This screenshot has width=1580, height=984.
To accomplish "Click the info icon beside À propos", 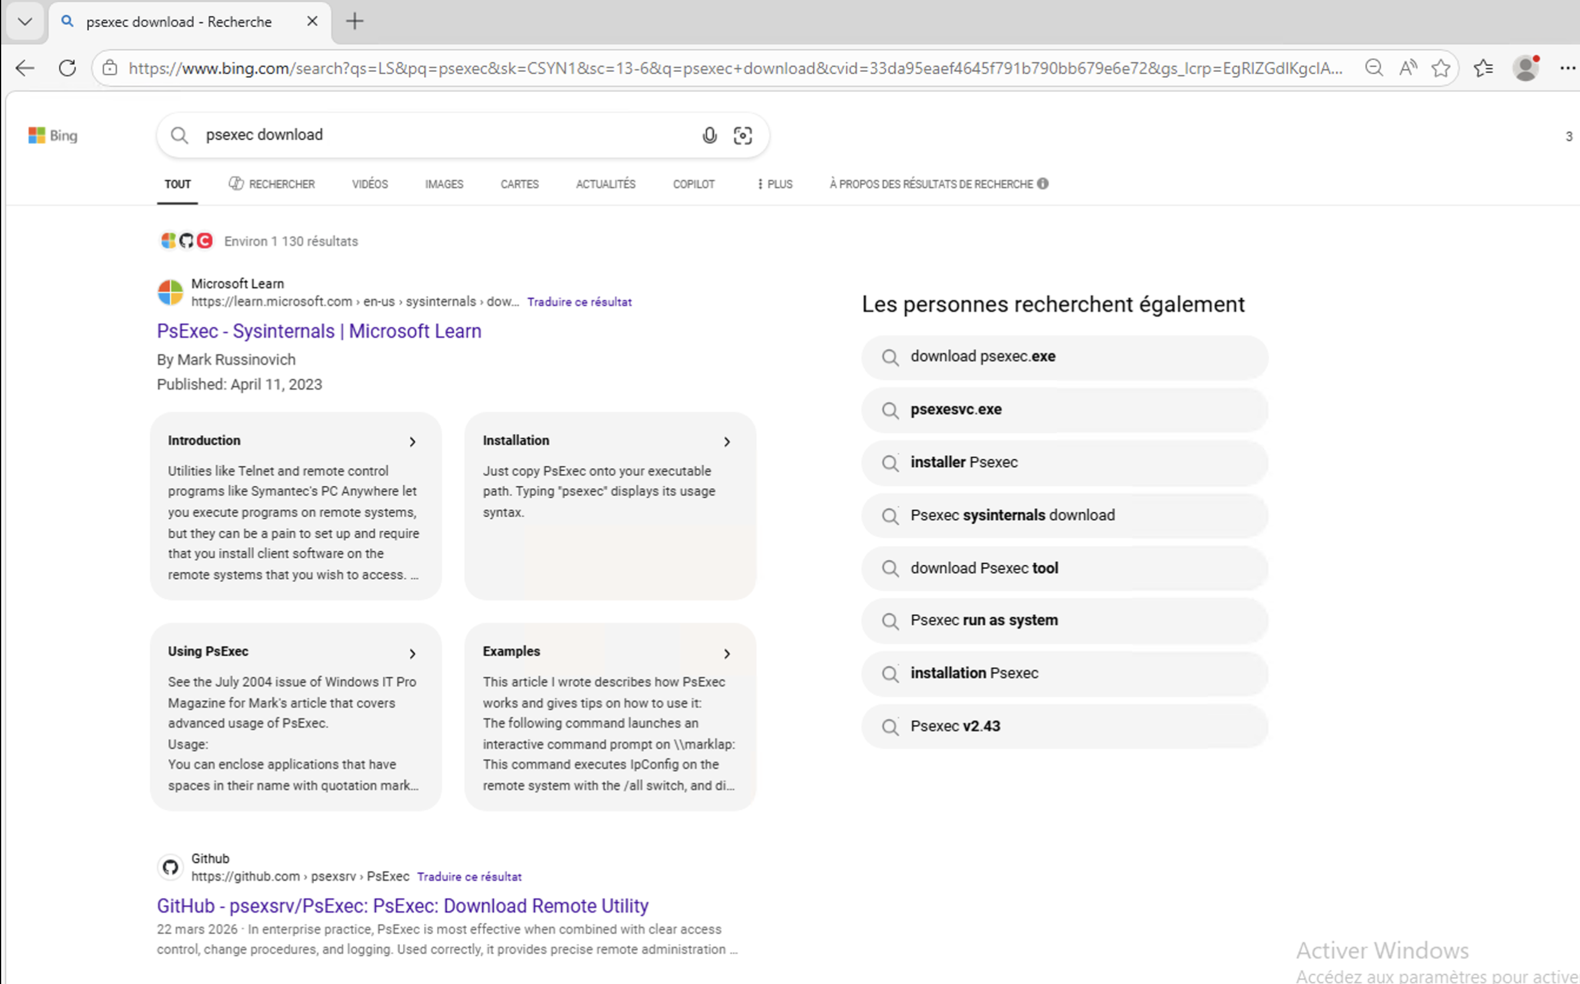I will [x=1043, y=183].
